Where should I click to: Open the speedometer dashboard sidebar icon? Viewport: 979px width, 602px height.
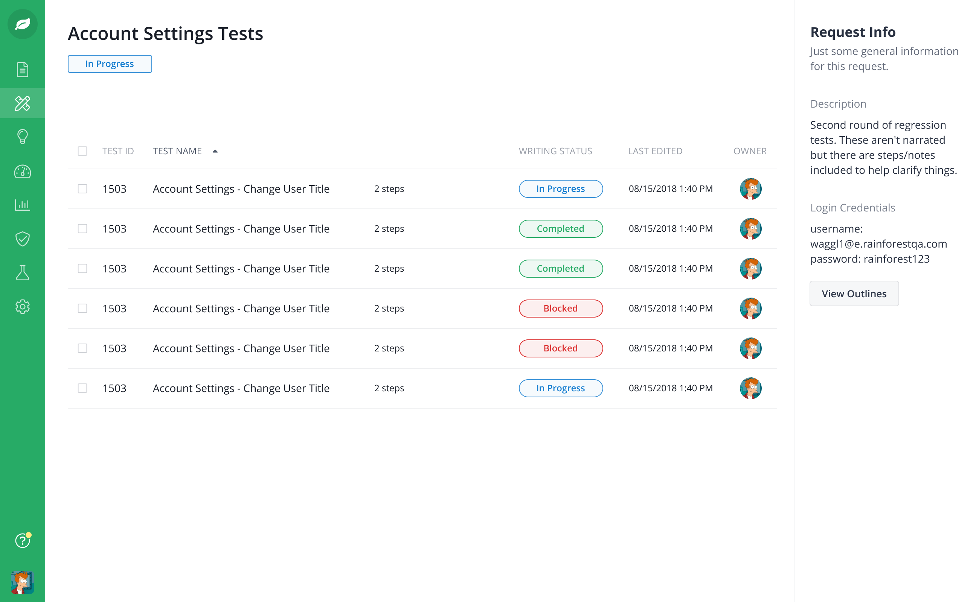(x=22, y=172)
